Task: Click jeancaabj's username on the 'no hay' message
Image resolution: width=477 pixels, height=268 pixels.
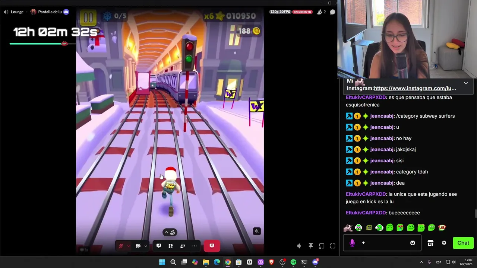Action: [x=382, y=138]
